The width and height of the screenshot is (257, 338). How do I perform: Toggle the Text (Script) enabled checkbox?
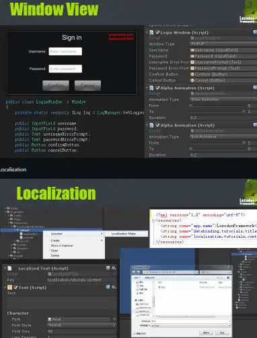tap(15, 288)
